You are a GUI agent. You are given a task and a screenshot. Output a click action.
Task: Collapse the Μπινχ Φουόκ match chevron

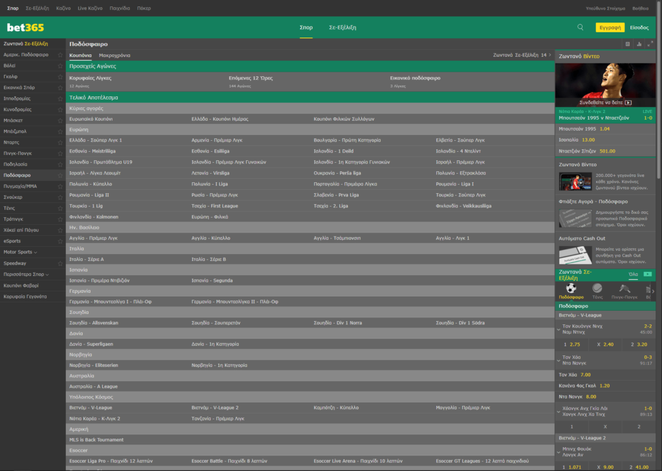(x=559, y=452)
